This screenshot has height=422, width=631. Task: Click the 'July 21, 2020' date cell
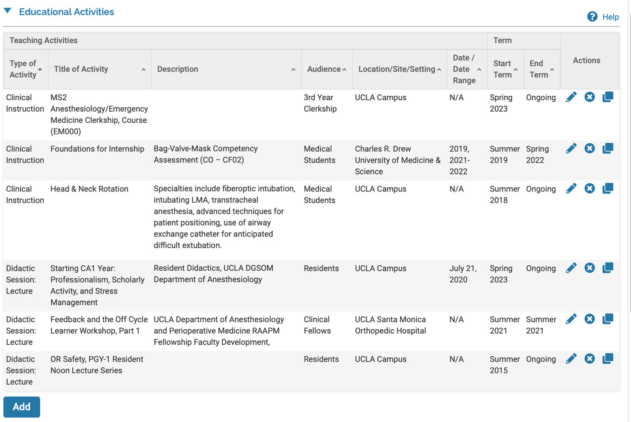pos(463,274)
